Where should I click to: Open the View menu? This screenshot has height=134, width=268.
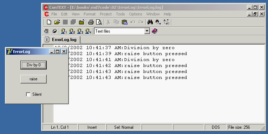coord(76,14)
